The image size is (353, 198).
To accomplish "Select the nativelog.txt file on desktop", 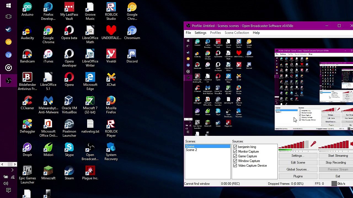I will pos(90,126).
